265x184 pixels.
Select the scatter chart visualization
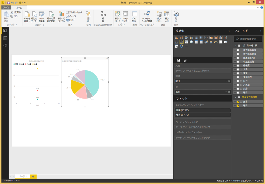coord(176,42)
